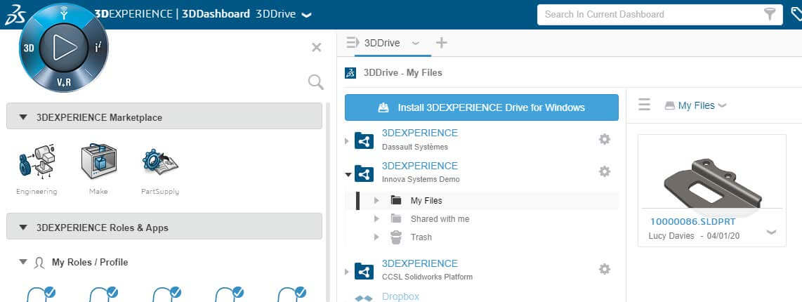
Task: Click the tag icon beside the search box
Action: [796, 14]
